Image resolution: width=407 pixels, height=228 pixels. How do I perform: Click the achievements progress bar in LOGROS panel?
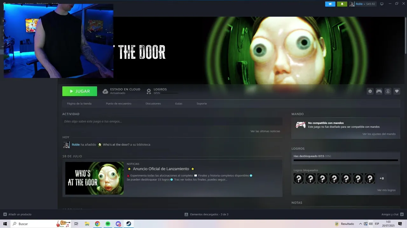[346, 160]
